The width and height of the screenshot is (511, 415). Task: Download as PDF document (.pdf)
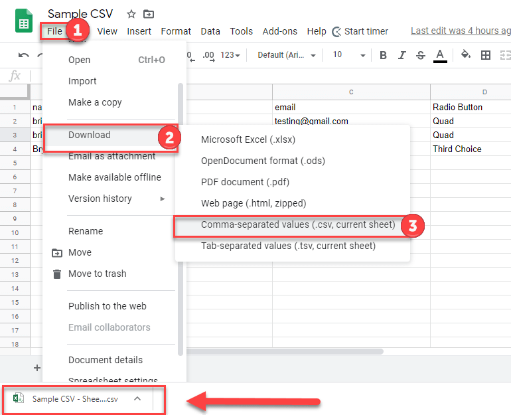click(x=292, y=182)
